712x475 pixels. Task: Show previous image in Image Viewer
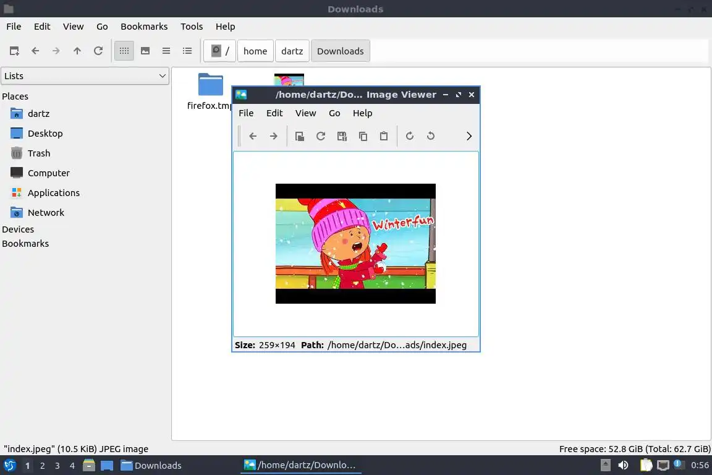pyautogui.click(x=253, y=136)
